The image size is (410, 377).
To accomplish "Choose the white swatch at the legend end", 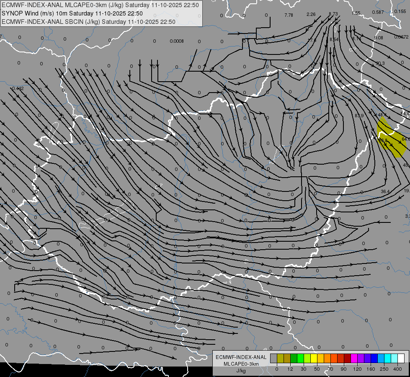I will coord(401,359).
